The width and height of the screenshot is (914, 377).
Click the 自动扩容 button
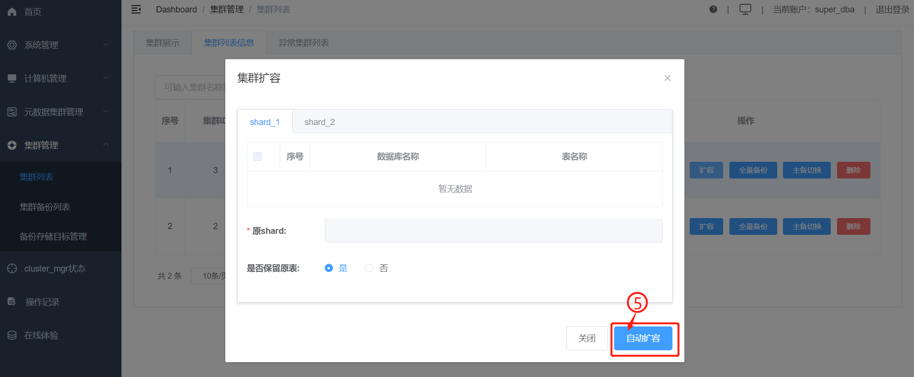coord(643,338)
